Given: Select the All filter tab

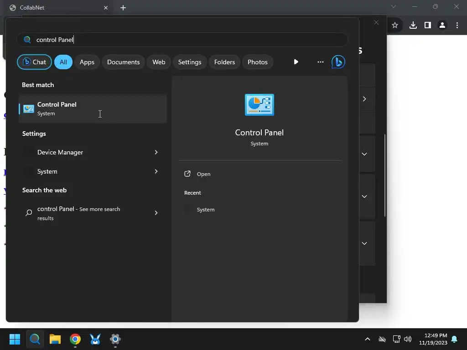Looking at the screenshot, I should 63,62.
